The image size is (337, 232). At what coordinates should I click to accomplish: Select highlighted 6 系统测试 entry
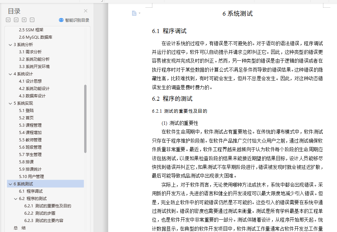[45, 184]
